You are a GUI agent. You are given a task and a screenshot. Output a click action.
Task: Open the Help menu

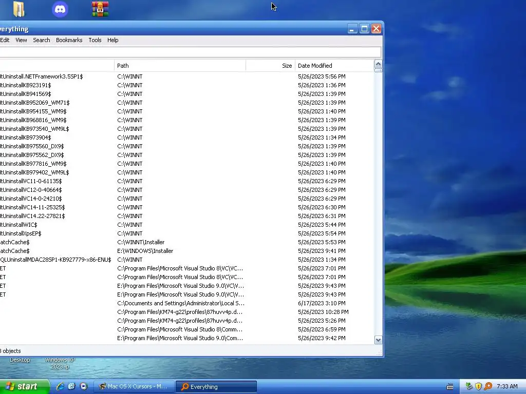112,40
